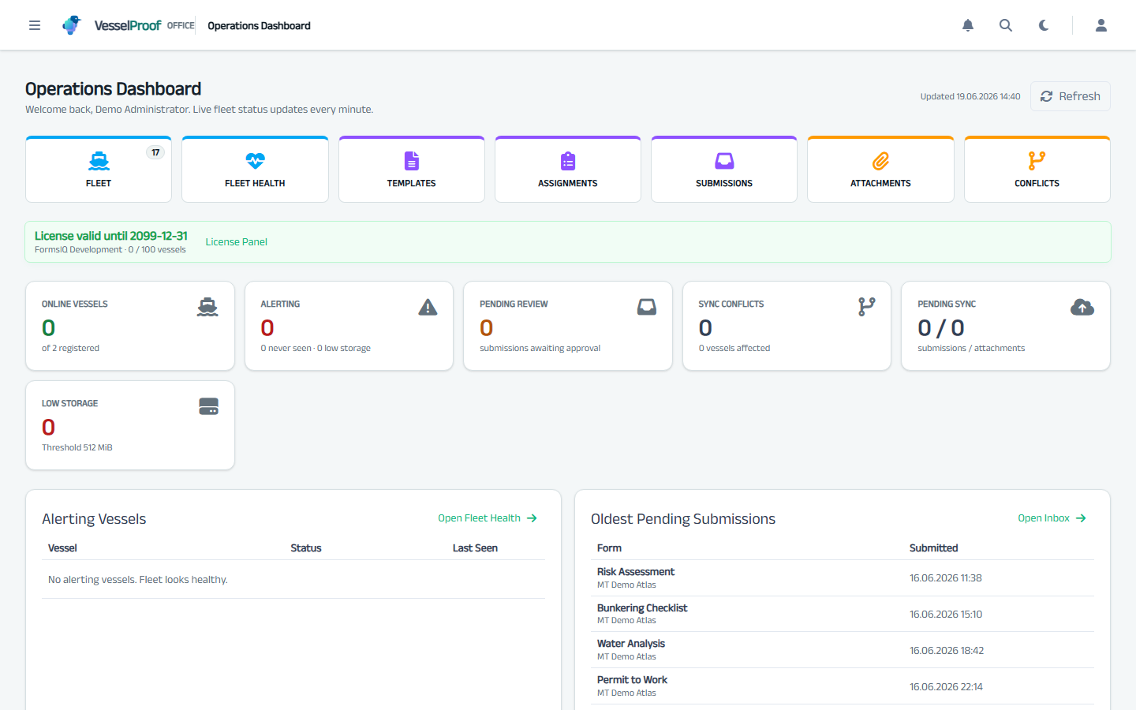Click the search magnifier icon

[x=1006, y=25]
